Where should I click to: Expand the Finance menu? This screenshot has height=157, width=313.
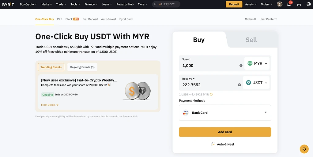91,4
